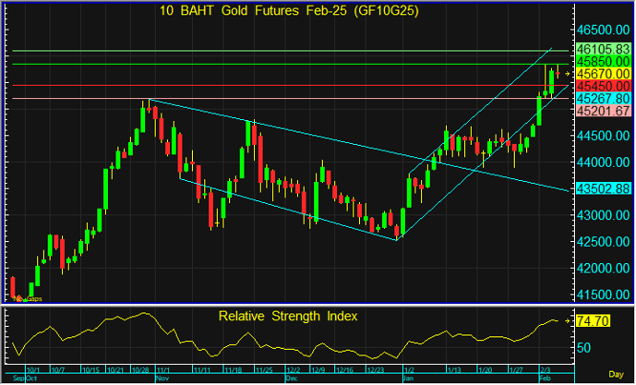
Task: Select the pink 45201.67 price label
Action: tap(603, 110)
